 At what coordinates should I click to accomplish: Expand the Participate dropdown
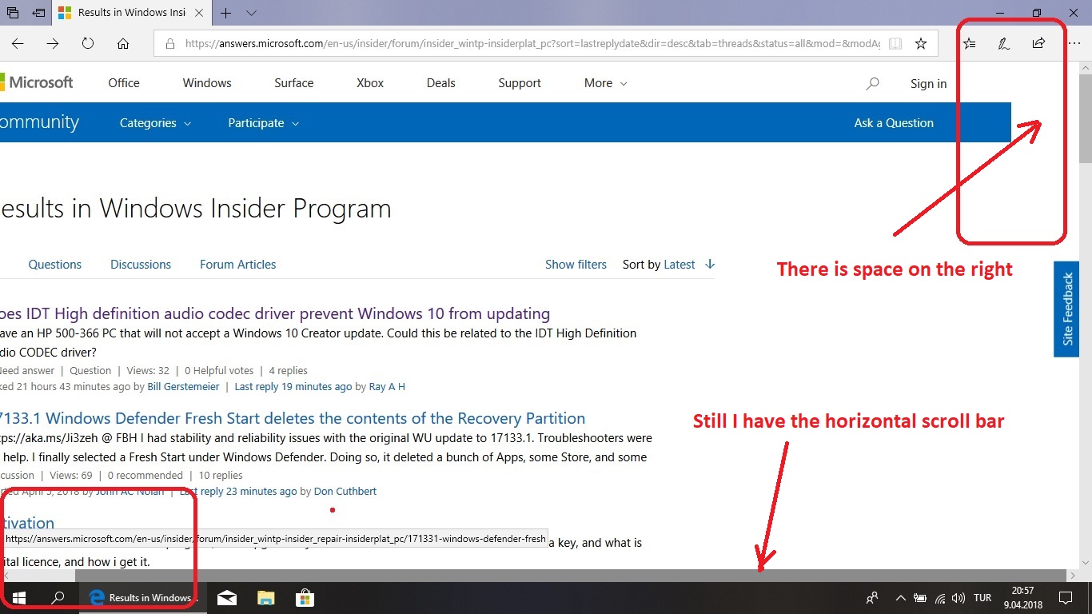click(x=263, y=123)
